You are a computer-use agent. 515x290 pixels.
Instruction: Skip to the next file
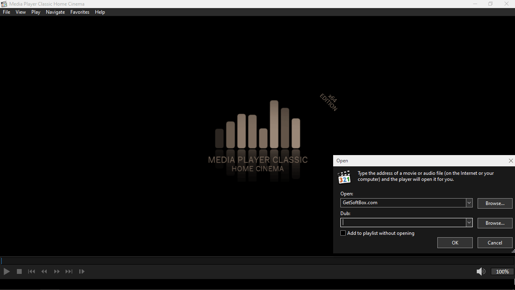point(69,271)
